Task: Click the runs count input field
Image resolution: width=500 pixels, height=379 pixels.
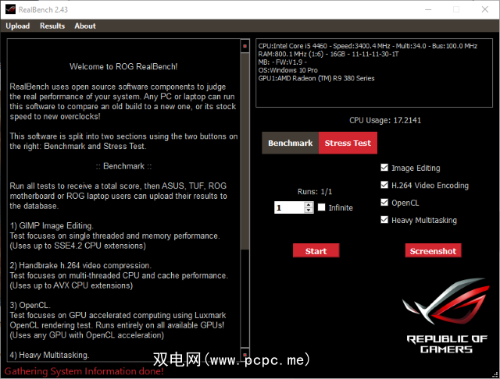Action: click(x=289, y=207)
